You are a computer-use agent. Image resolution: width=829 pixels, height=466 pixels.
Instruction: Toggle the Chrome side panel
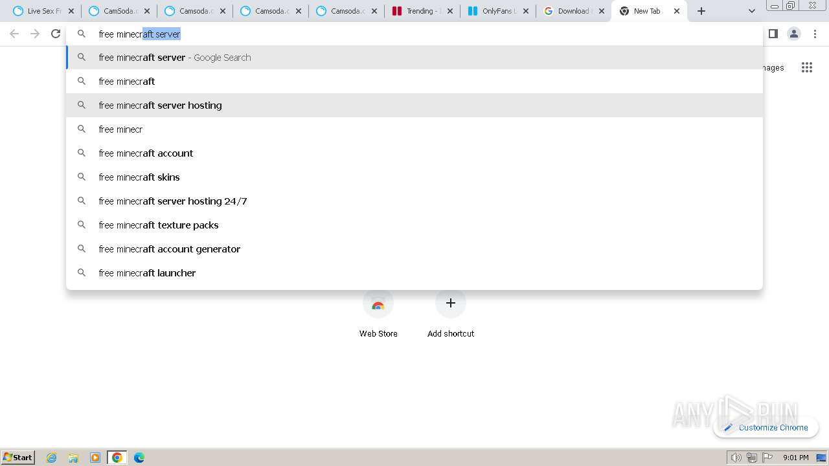tap(773, 34)
